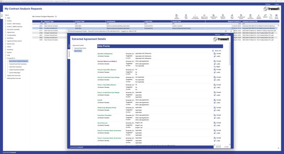Click Justify icon for Set-Off data point
This screenshot has height=154, width=284.
[x=215, y=103]
